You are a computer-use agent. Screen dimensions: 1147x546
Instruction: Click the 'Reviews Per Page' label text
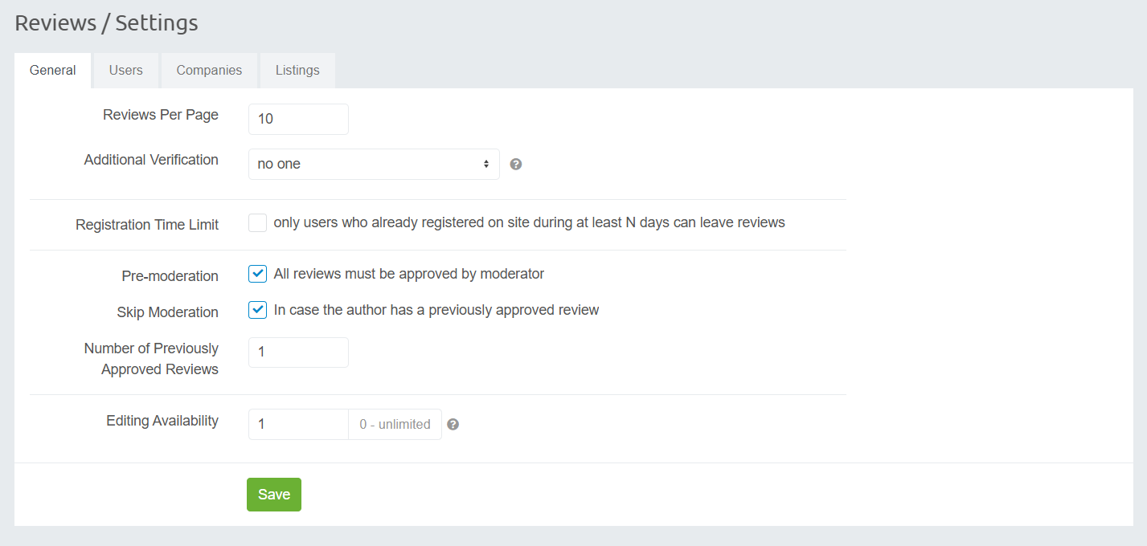tap(161, 115)
